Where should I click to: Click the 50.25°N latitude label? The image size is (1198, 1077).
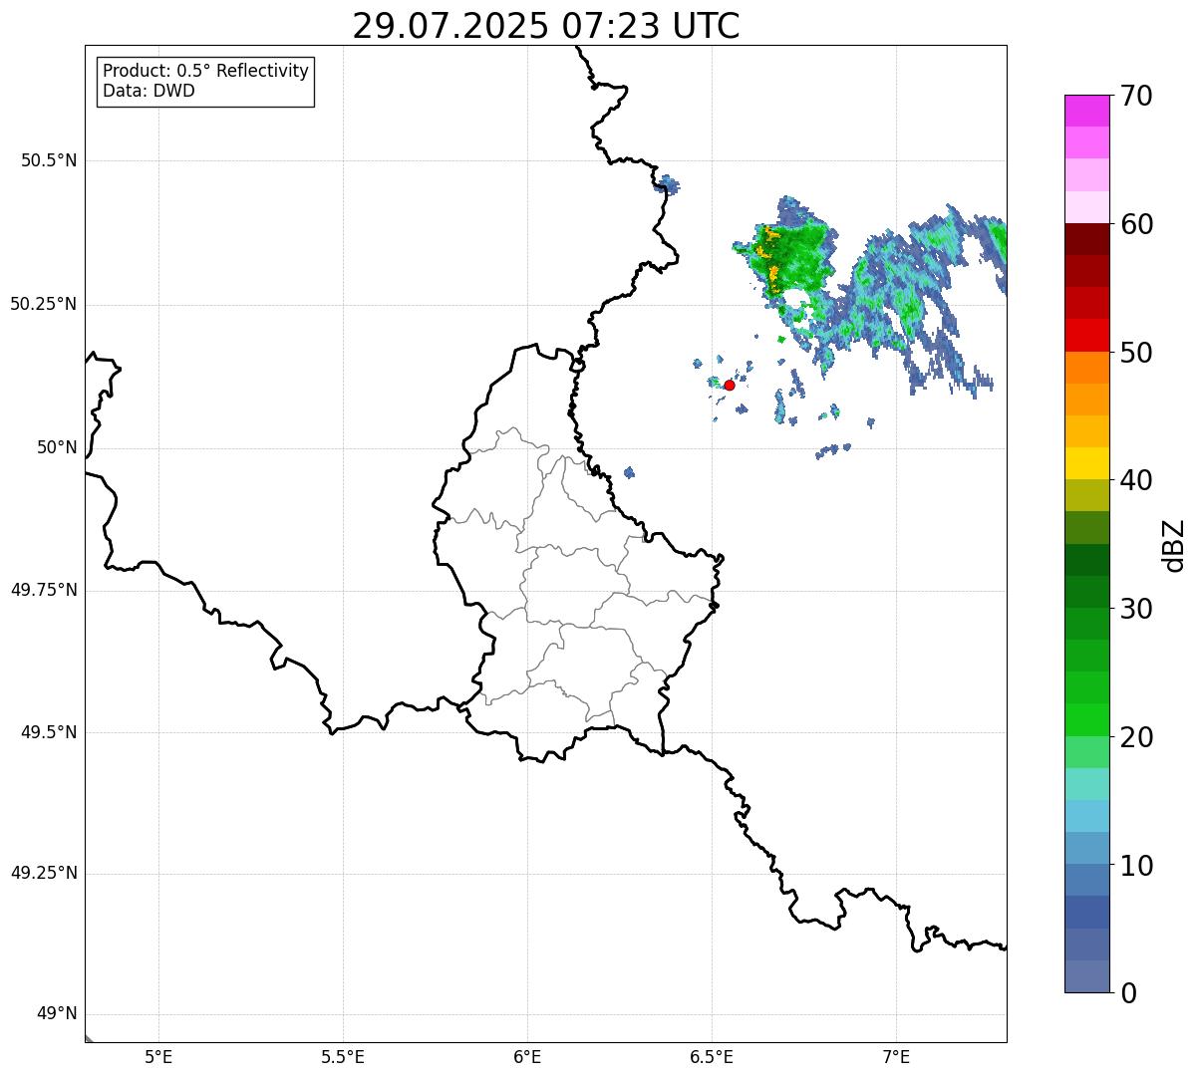44,304
